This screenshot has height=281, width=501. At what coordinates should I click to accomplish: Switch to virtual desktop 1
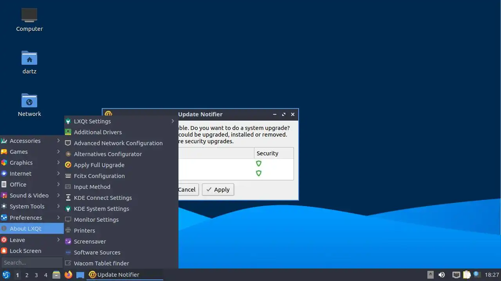17,275
